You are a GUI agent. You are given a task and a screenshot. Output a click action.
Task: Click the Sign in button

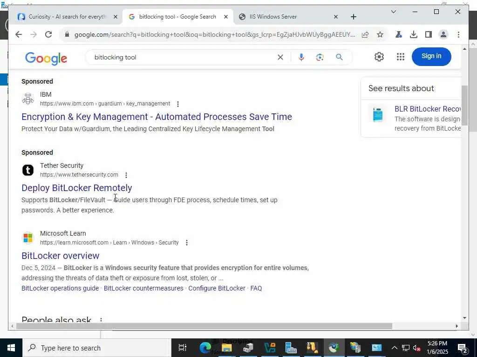pyautogui.click(x=431, y=56)
